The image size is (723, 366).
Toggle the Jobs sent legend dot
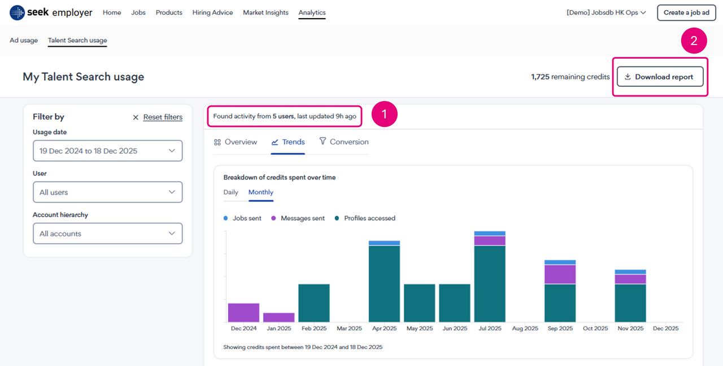[x=226, y=218]
